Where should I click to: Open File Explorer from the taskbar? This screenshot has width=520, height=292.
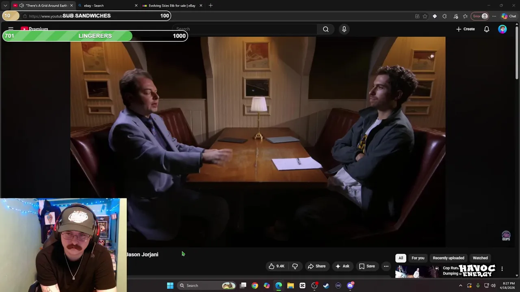point(290,286)
